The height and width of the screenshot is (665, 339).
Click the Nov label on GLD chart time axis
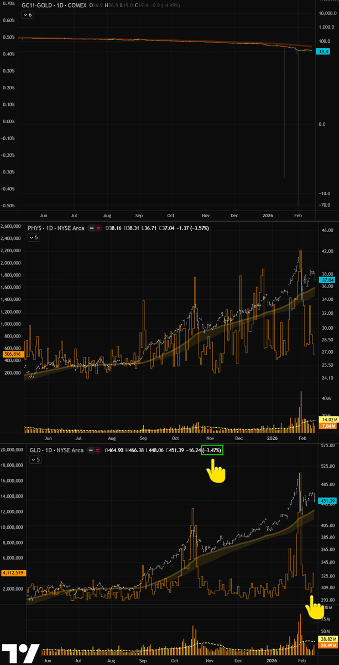[208, 661]
